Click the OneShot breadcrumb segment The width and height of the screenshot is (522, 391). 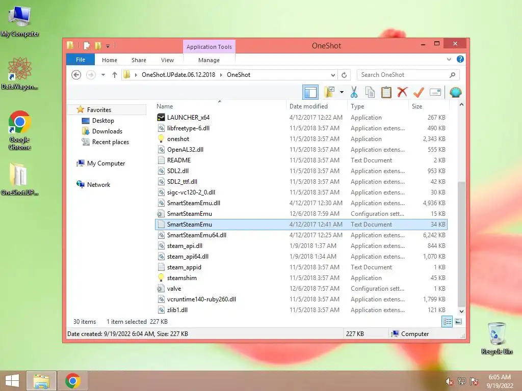tap(239, 75)
